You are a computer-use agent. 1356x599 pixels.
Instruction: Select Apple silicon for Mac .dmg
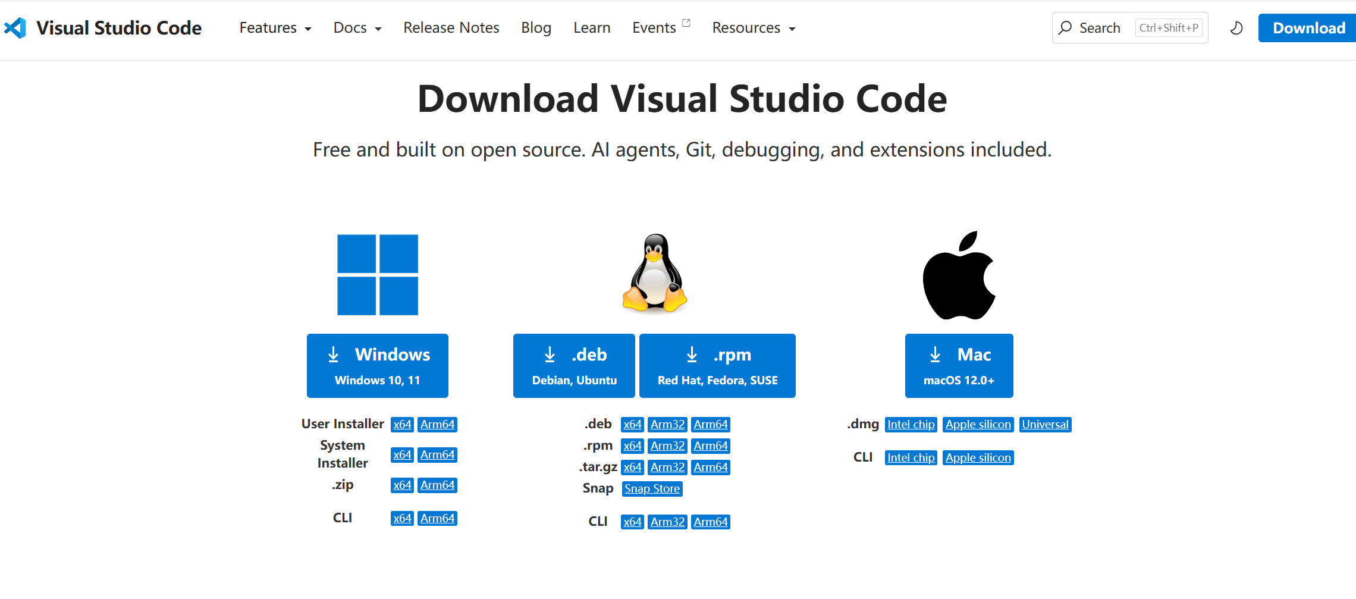coord(978,425)
